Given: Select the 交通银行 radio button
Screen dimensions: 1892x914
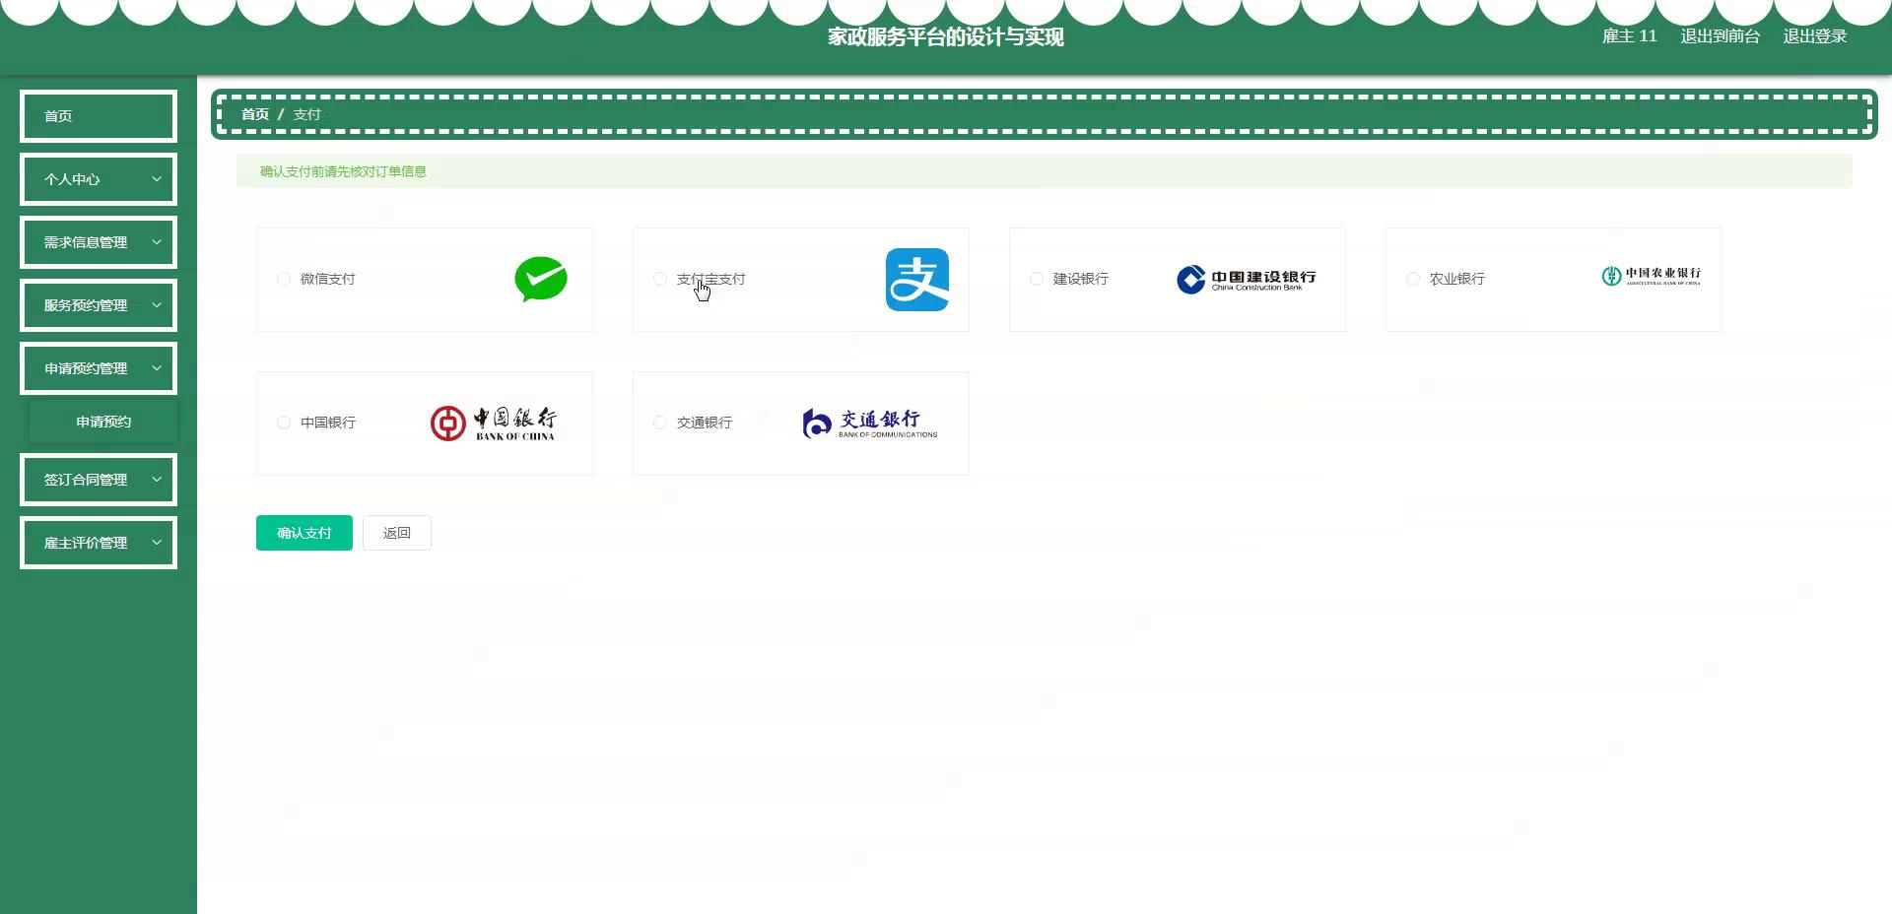Looking at the screenshot, I should coord(660,423).
